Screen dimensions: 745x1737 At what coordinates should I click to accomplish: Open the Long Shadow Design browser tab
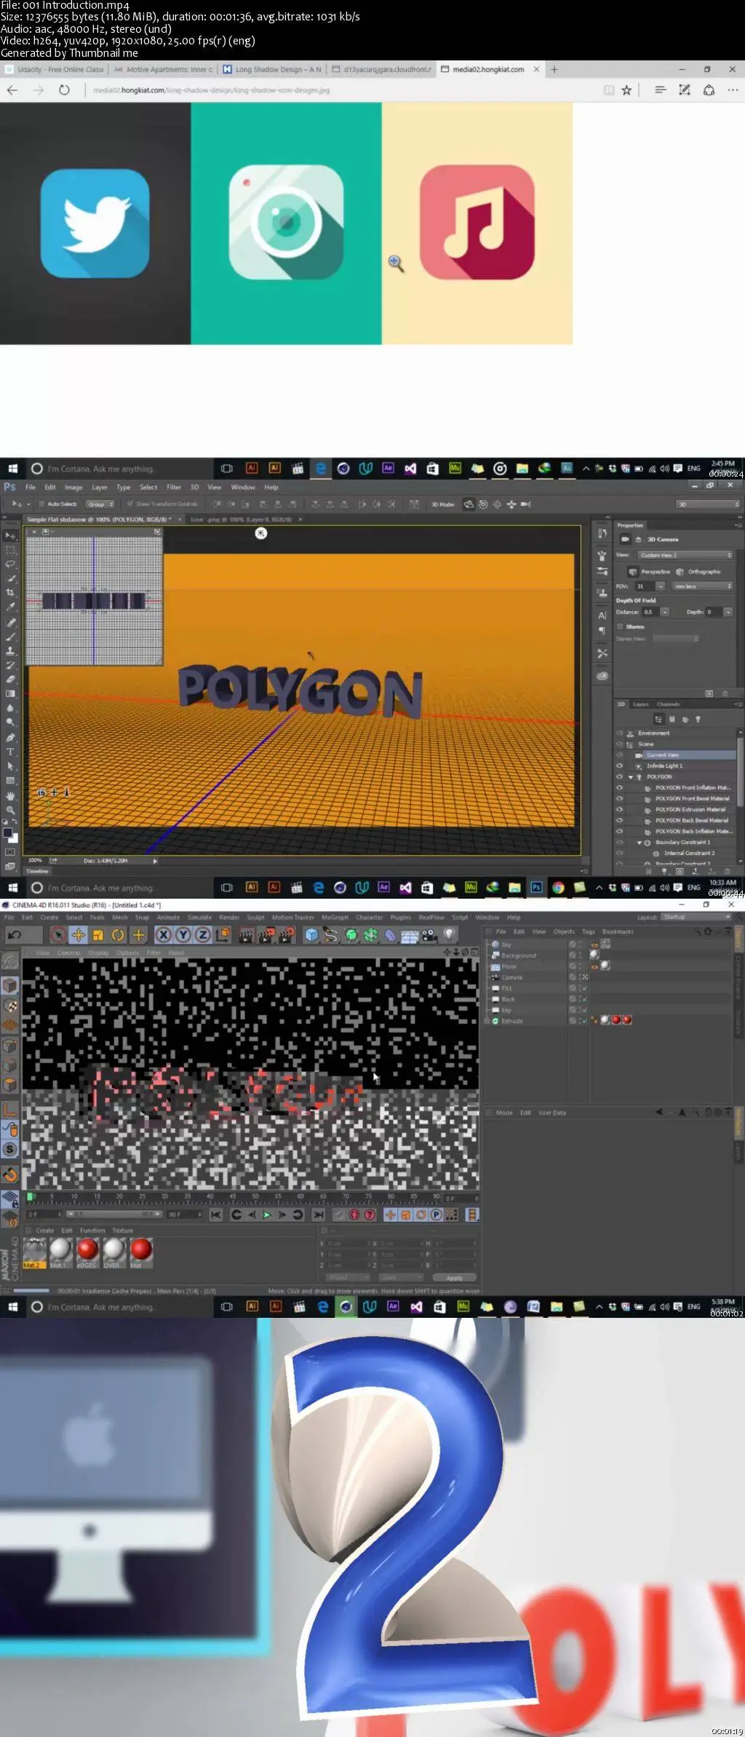pos(271,70)
